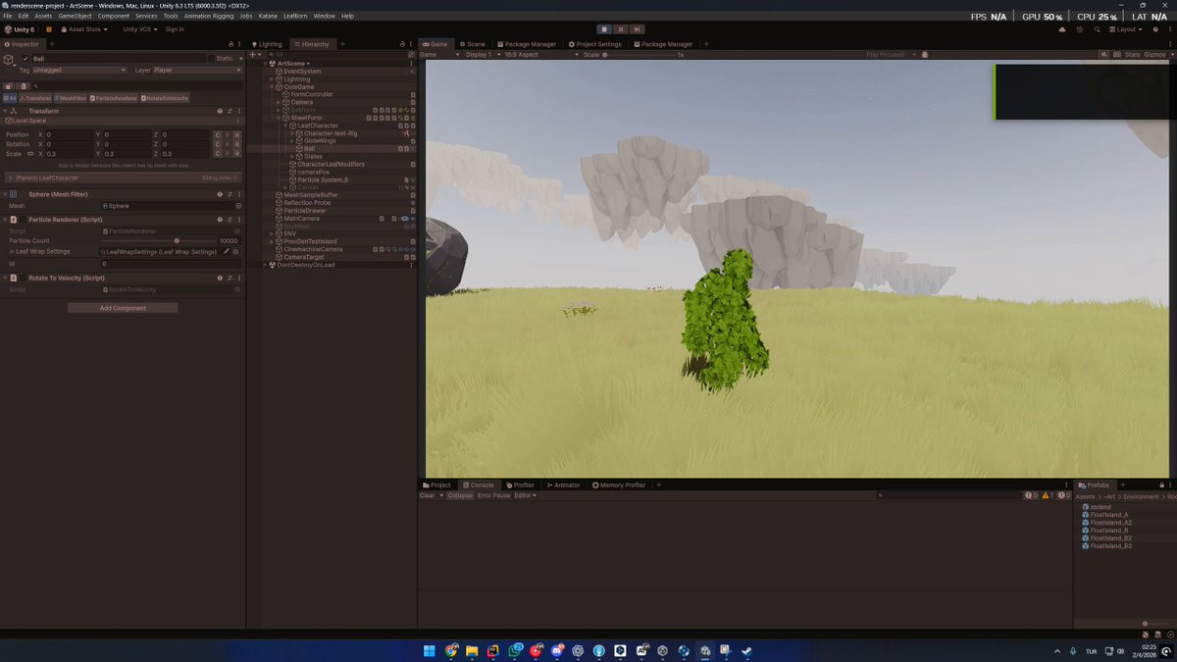Click the Hierarchy create plus button
The width and height of the screenshot is (1177, 662).
pos(253,55)
